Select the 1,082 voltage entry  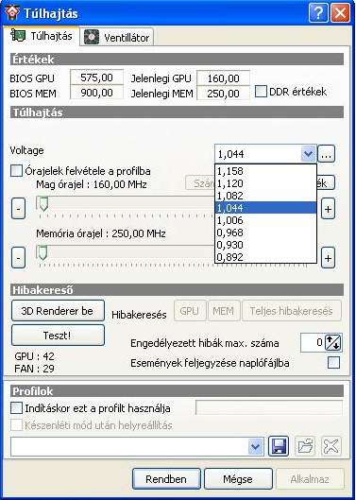point(265,196)
